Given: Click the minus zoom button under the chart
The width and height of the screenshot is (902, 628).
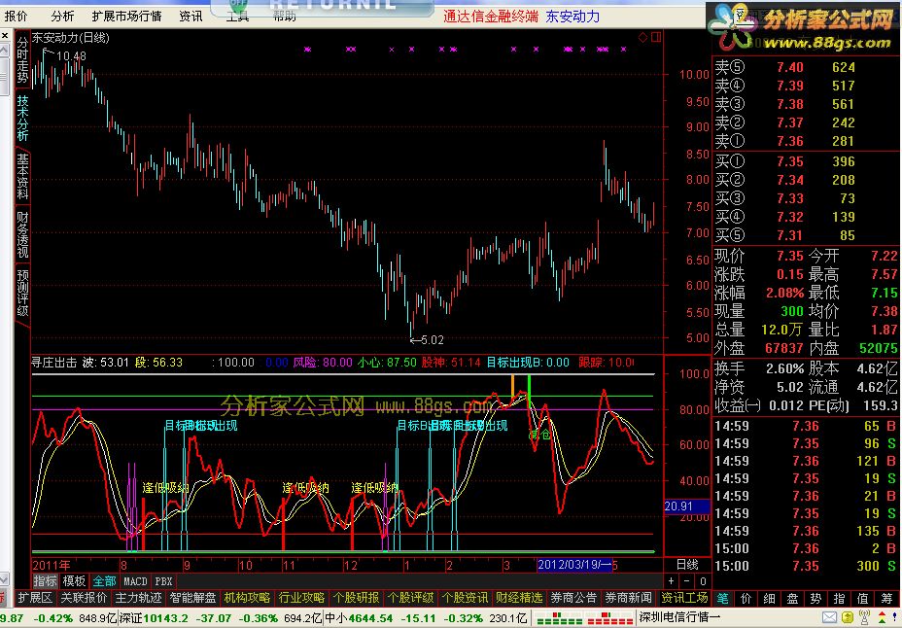Looking at the screenshot, I should (x=687, y=581).
